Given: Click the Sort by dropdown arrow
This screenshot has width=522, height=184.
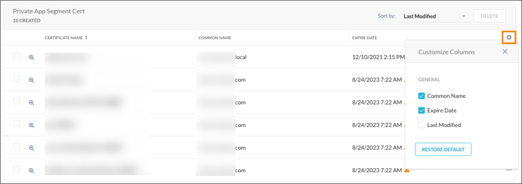Looking at the screenshot, I should click(x=463, y=16).
